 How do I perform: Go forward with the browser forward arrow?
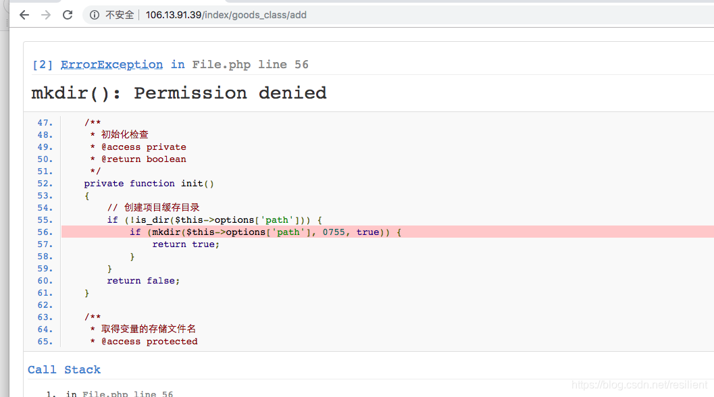(x=45, y=15)
